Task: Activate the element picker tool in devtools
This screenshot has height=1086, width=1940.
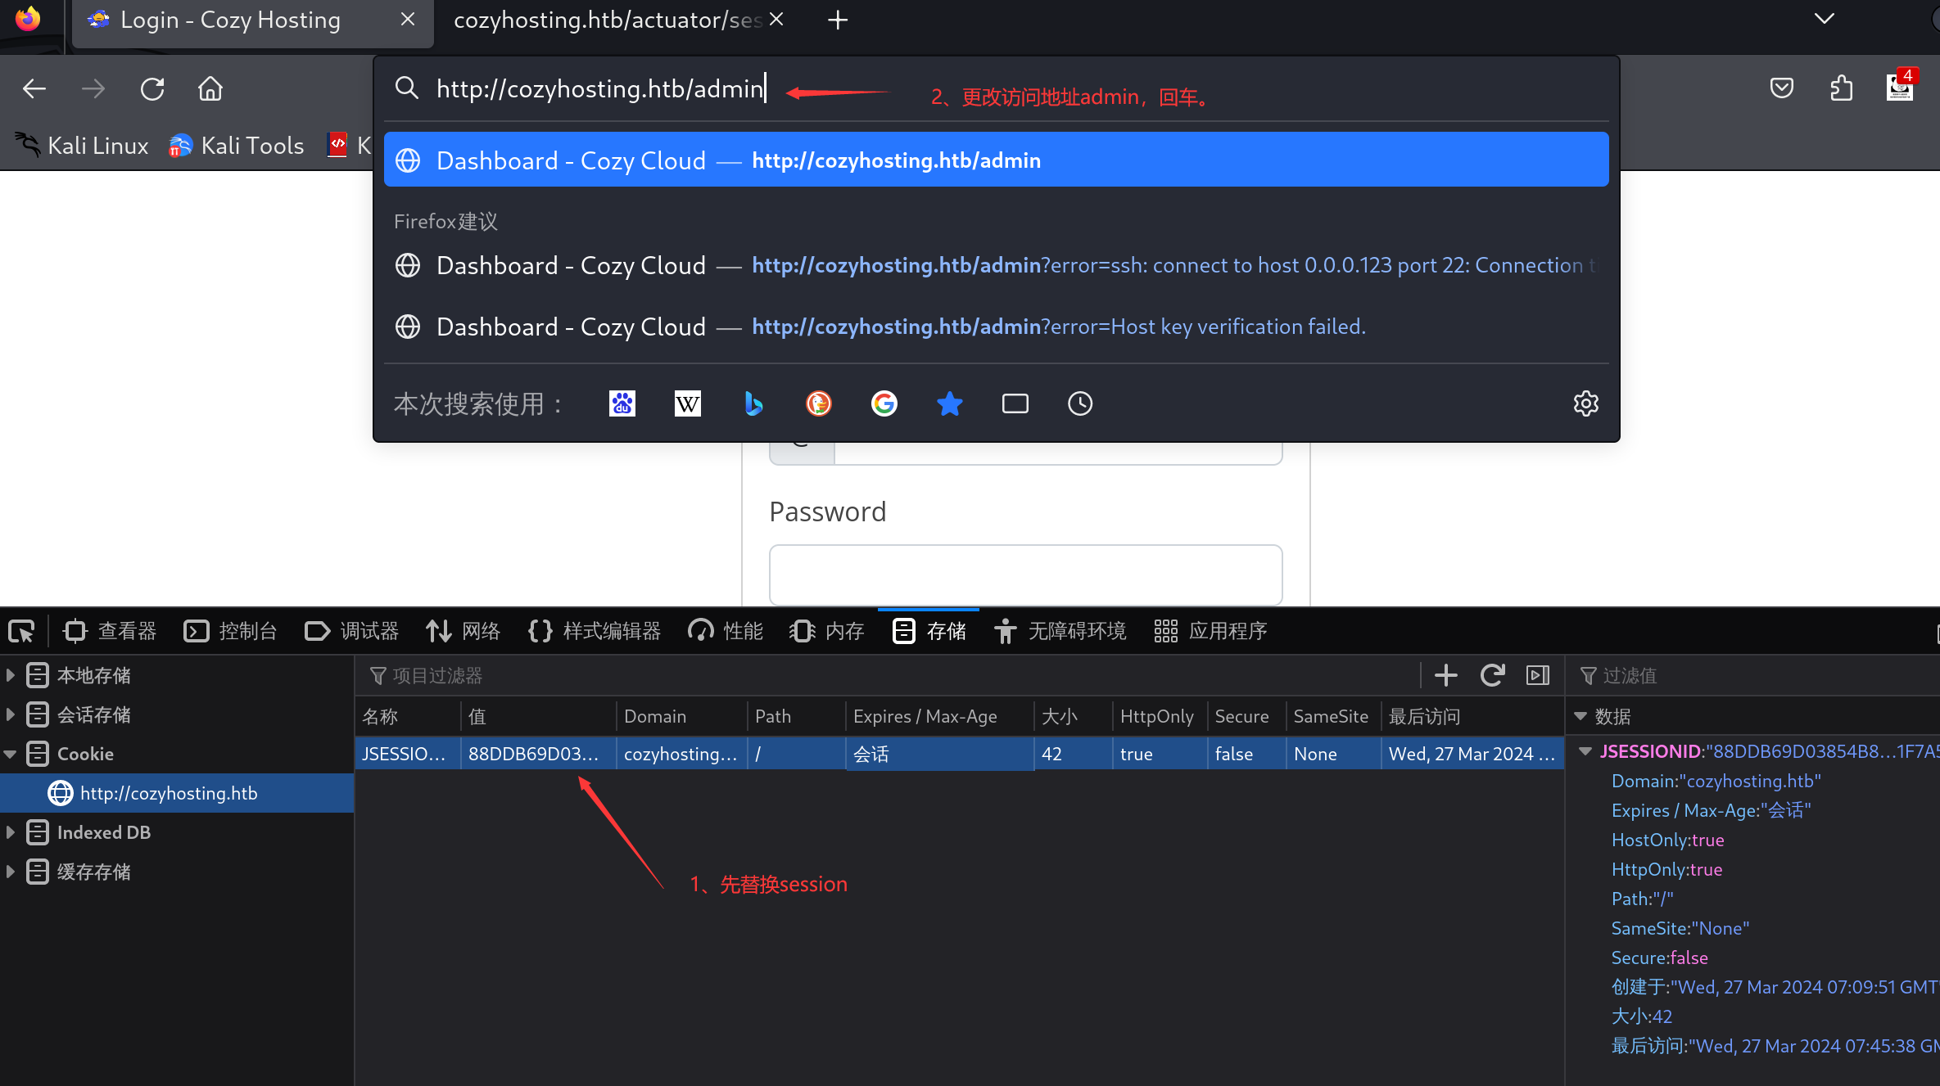Action: 21,631
